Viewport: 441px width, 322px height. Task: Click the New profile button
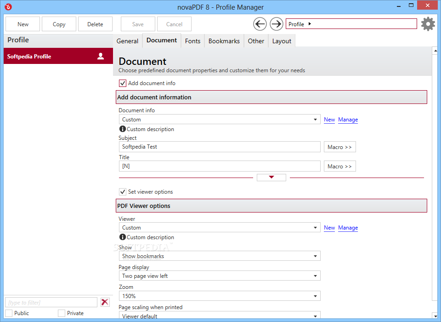pyautogui.click(x=23, y=24)
